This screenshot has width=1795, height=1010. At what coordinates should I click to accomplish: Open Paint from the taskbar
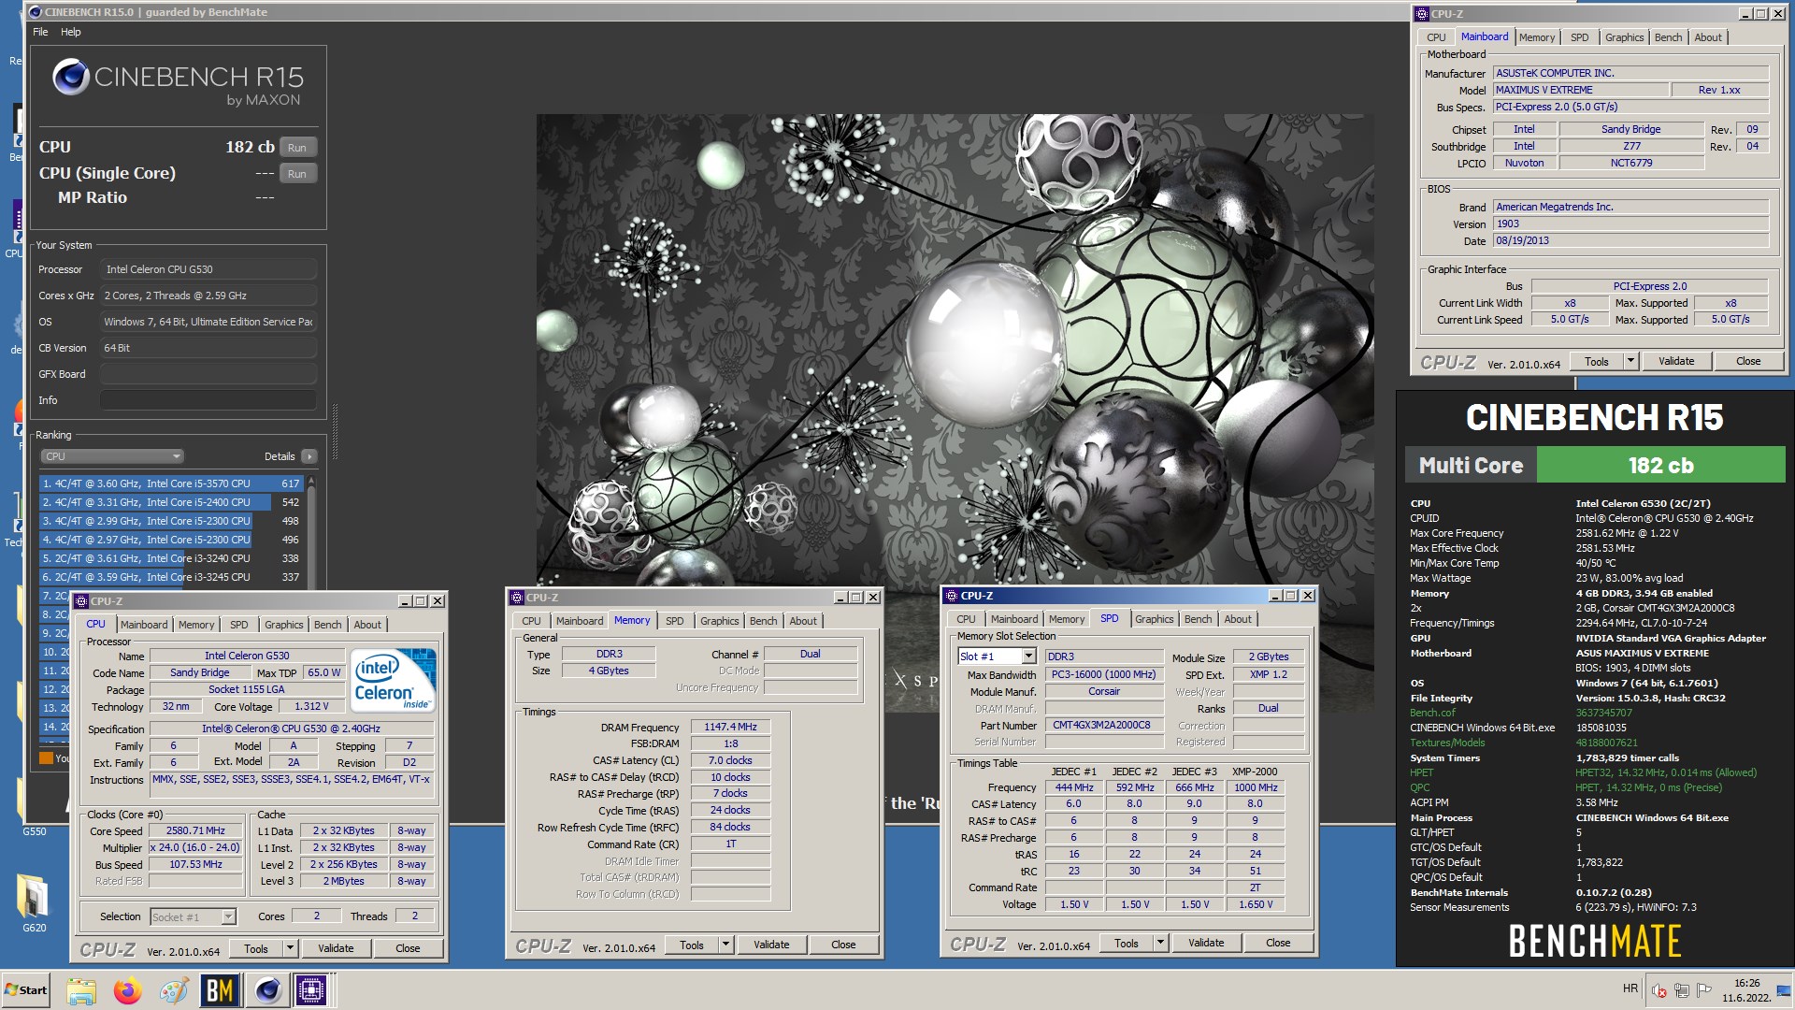click(x=173, y=990)
